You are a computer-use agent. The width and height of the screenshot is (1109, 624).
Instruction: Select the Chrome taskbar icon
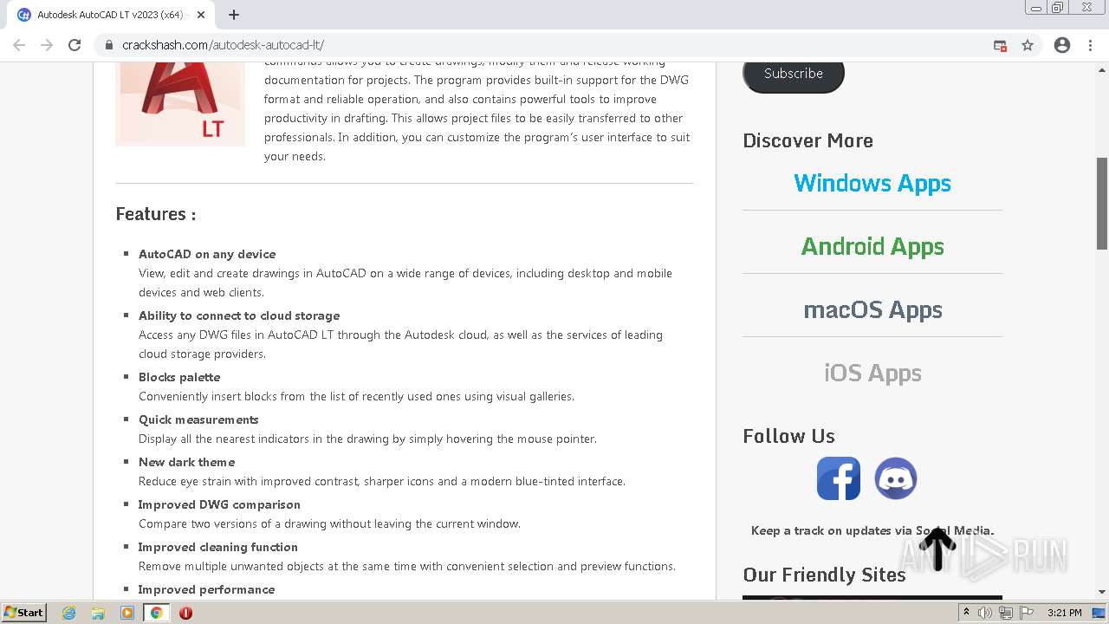click(156, 613)
